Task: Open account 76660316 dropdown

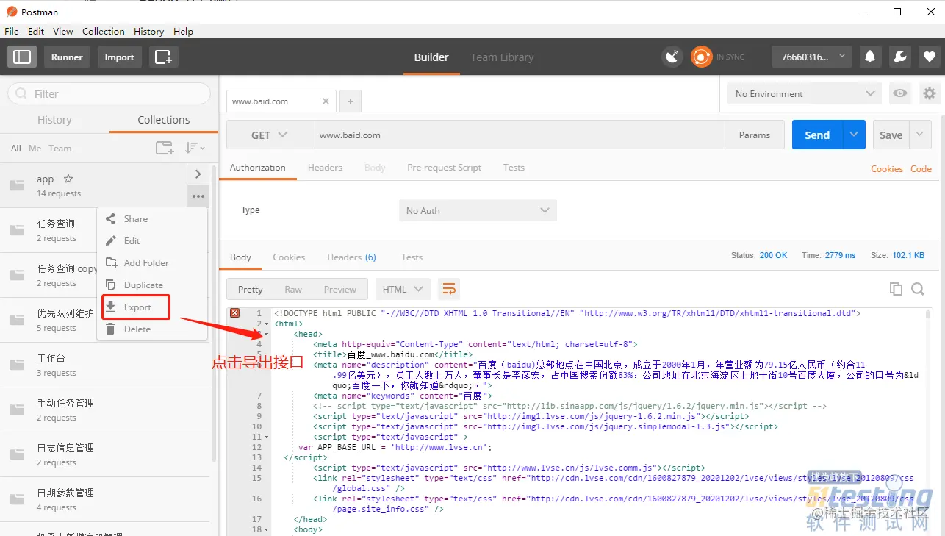Action: [x=811, y=57]
